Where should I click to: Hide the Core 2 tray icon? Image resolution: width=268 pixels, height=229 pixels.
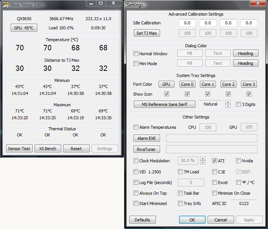click(x=228, y=94)
